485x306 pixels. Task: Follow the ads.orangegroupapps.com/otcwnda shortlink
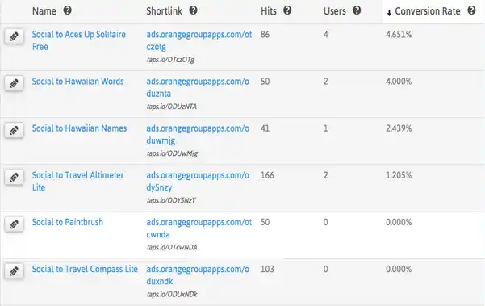(199, 228)
